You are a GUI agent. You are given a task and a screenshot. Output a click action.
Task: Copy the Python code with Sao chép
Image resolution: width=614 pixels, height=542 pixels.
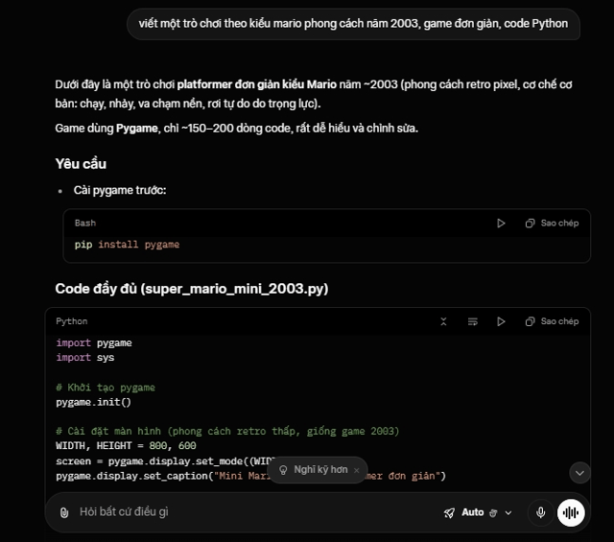(x=553, y=321)
